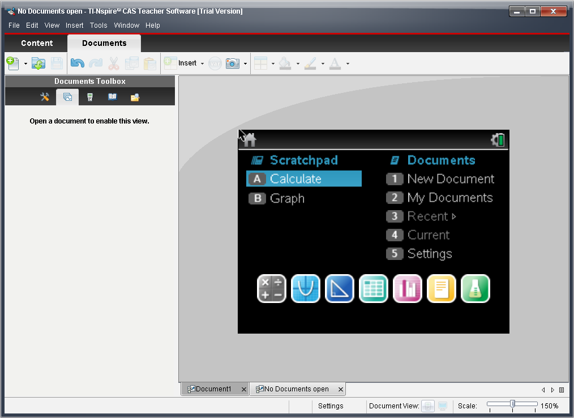Click the Save disk icon
Viewport: 574px width, 418px height.
(x=57, y=63)
